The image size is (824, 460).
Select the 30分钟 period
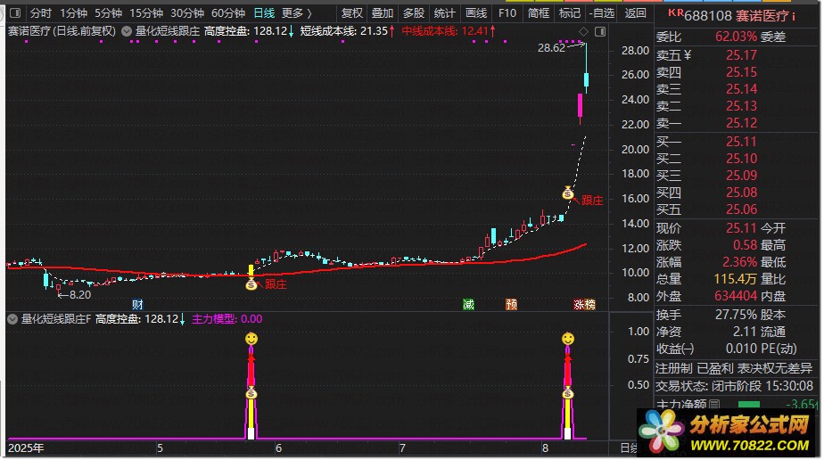[x=187, y=13]
